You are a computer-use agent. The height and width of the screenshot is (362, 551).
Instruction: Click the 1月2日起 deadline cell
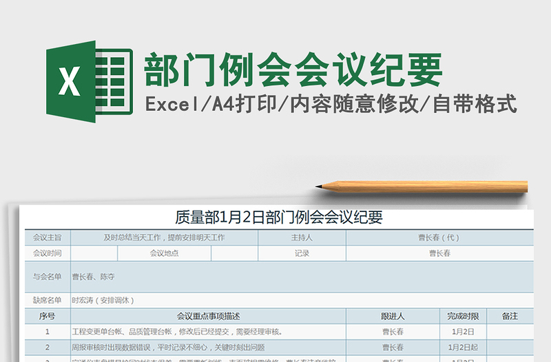point(463,348)
